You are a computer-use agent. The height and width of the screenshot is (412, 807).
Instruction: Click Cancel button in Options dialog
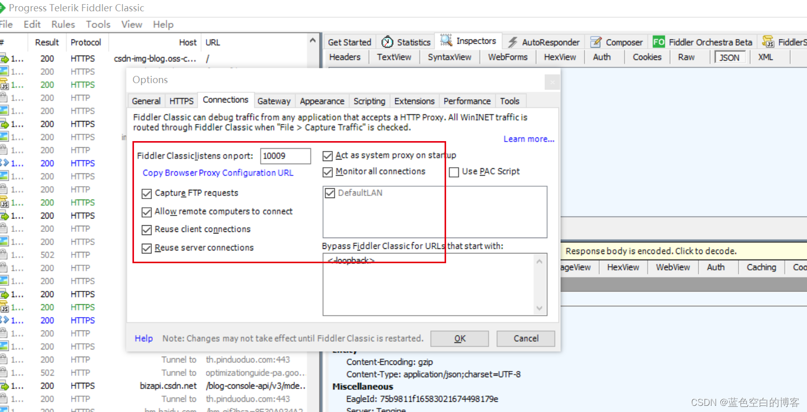pyautogui.click(x=526, y=339)
